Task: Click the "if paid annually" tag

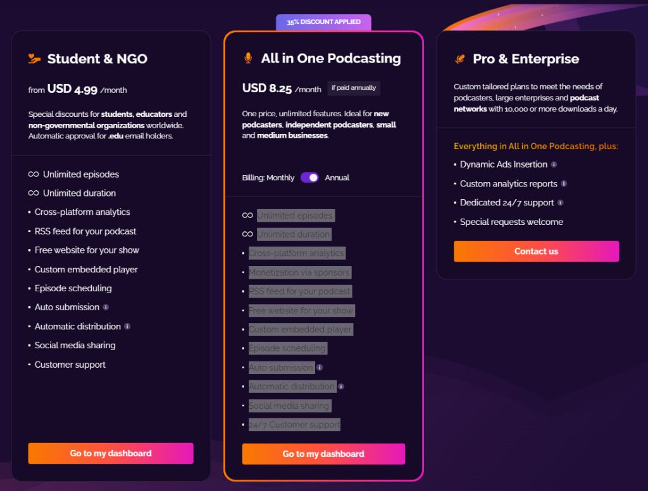Action: coord(354,88)
